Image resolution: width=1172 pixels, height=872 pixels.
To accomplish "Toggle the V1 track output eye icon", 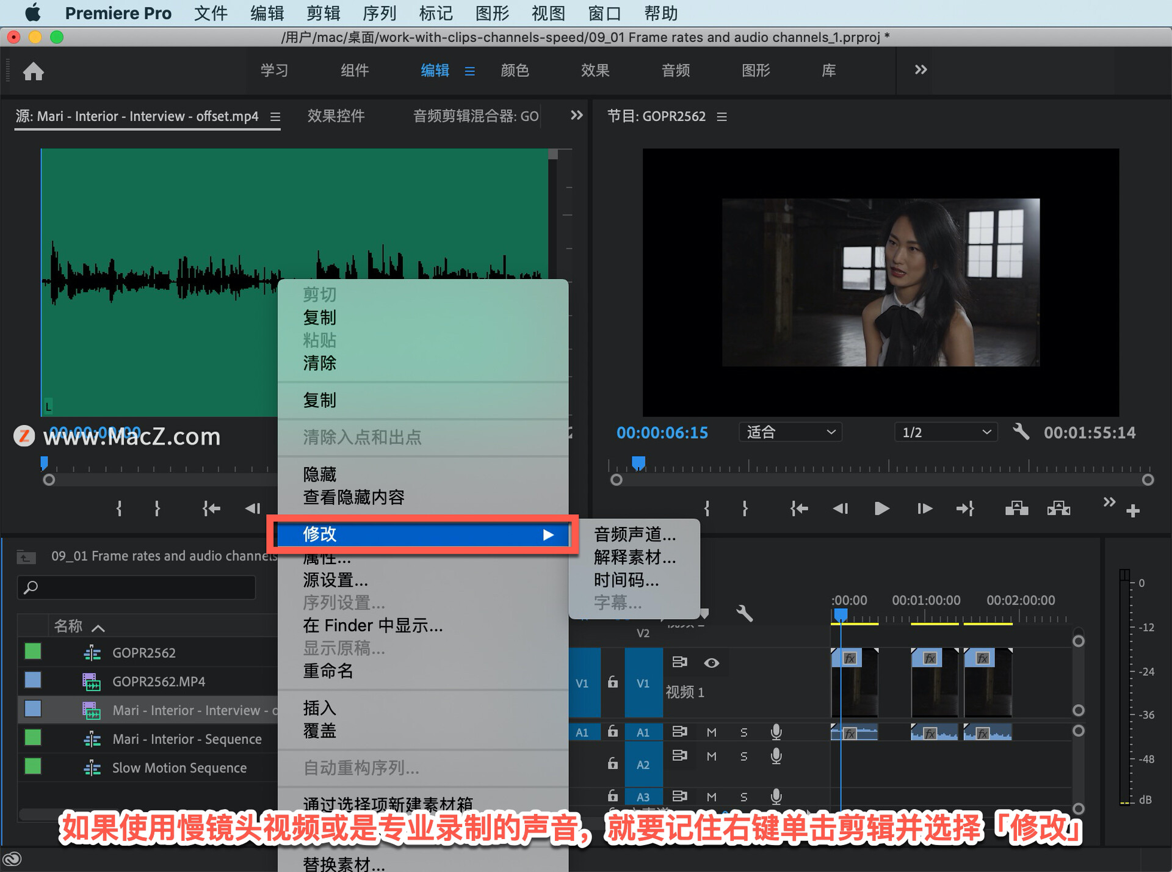I will (x=711, y=663).
